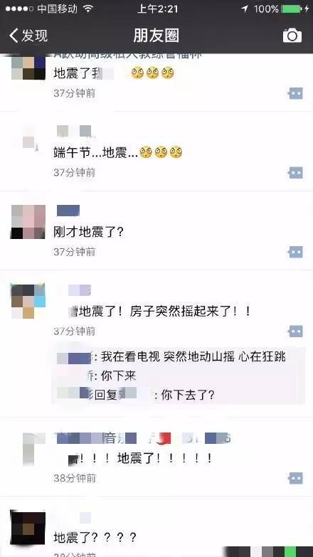Tap the battery indicator in status bar
This screenshot has height=557, width=313.
click(x=291, y=9)
